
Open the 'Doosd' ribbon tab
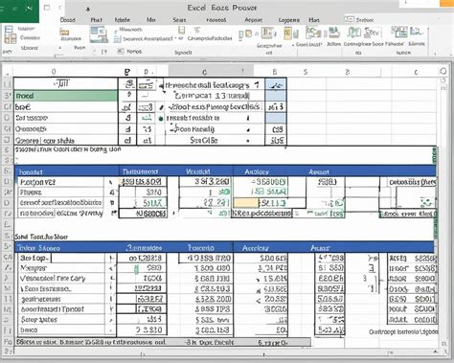(68, 20)
